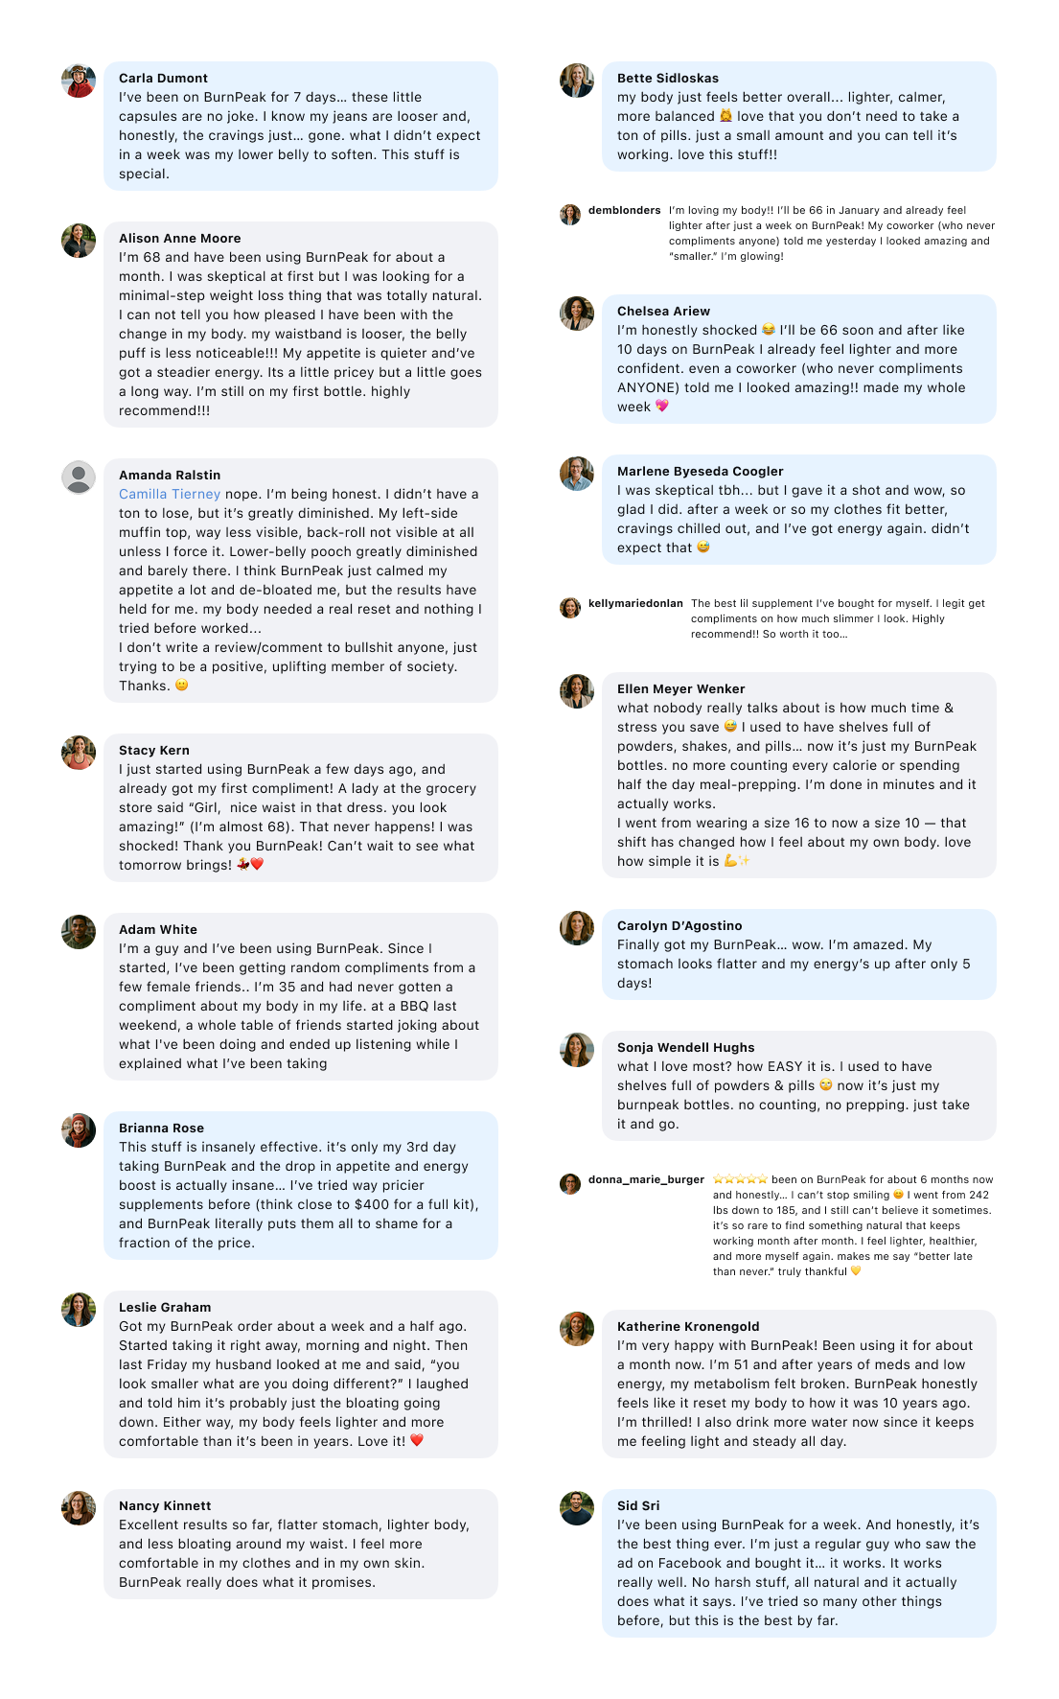
Task: Click Carla Dumont's profile avatar
Action: (79, 81)
